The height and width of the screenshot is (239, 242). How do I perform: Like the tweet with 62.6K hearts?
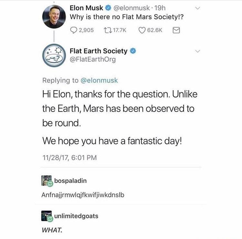point(142,30)
